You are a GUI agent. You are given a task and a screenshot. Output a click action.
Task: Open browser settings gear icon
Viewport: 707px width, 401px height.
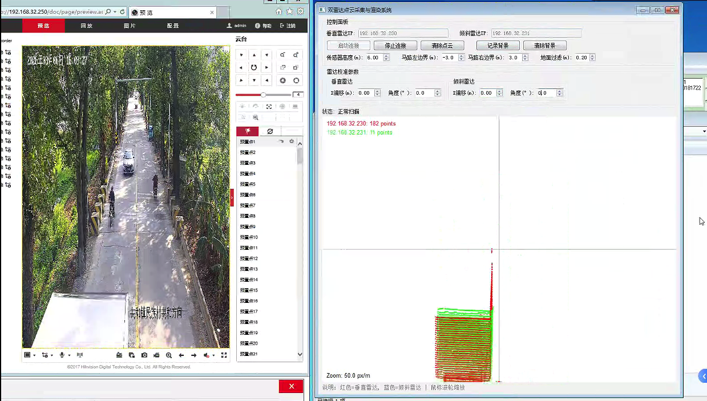300,11
